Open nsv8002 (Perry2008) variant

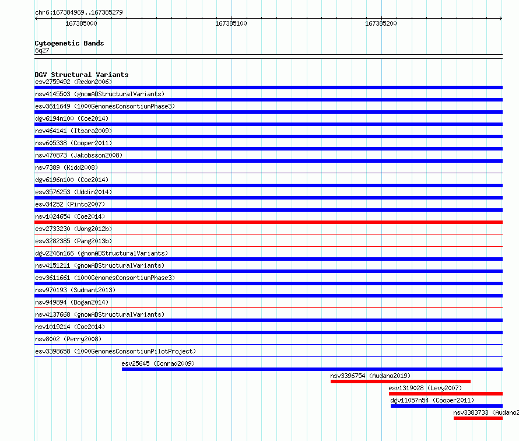pos(68,339)
